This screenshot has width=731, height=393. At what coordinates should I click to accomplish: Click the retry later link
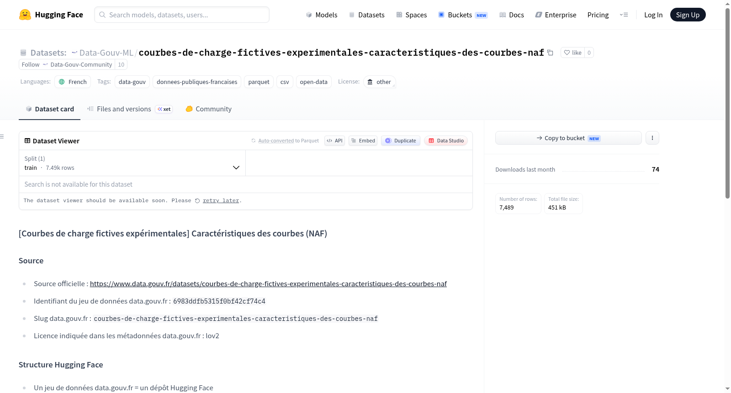(221, 201)
